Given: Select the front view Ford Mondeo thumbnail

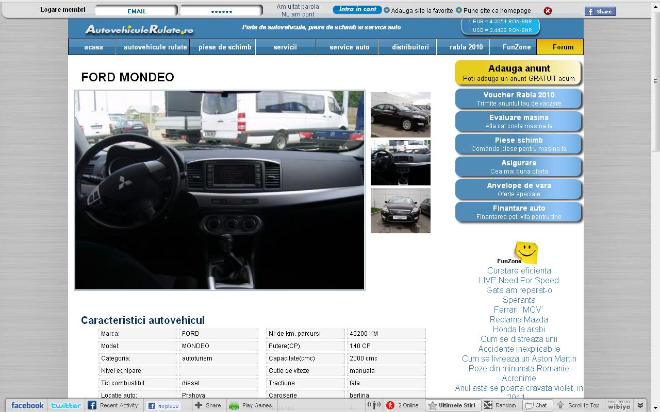Looking at the screenshot, I should pyautogui.click(x=401, y=211).
